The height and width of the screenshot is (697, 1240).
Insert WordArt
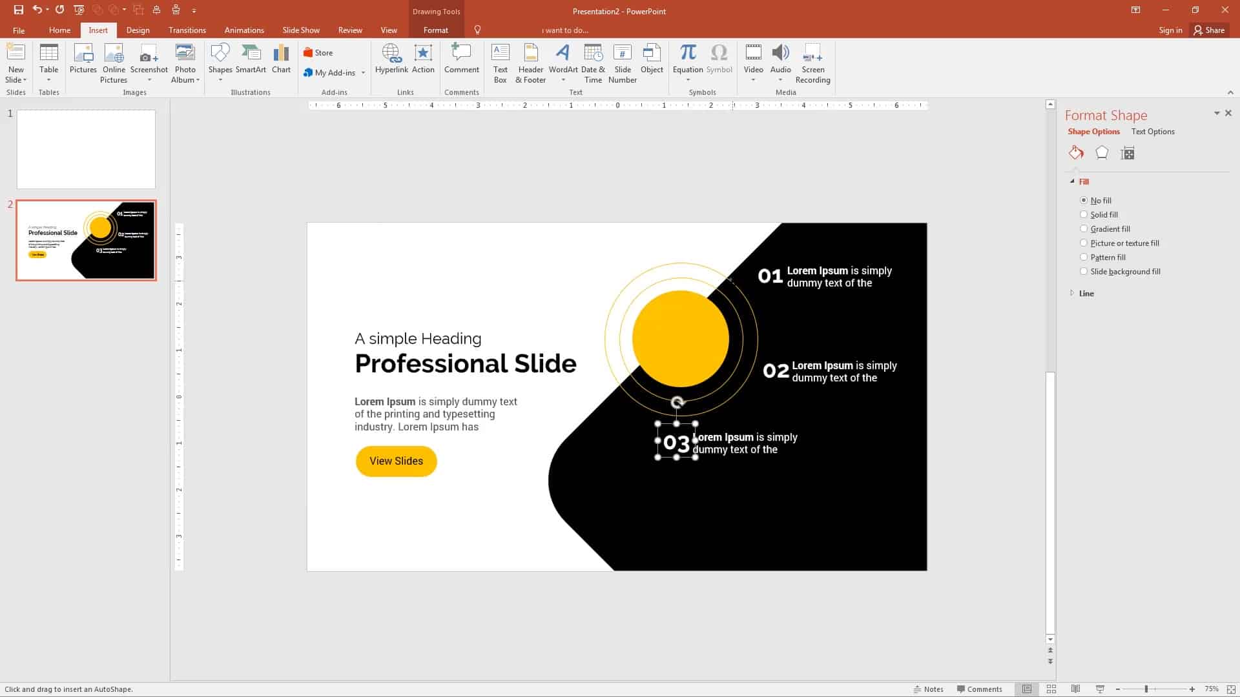click(x=563, y=63)
